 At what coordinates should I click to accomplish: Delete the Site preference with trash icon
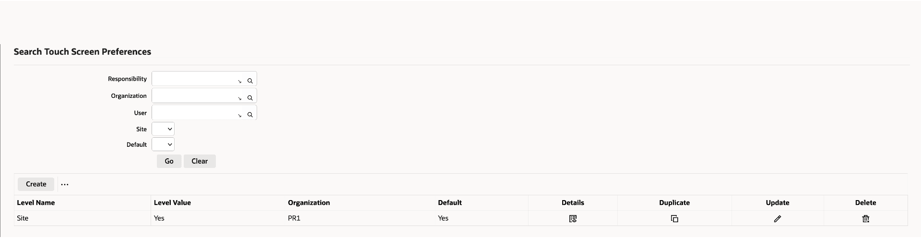866,219
